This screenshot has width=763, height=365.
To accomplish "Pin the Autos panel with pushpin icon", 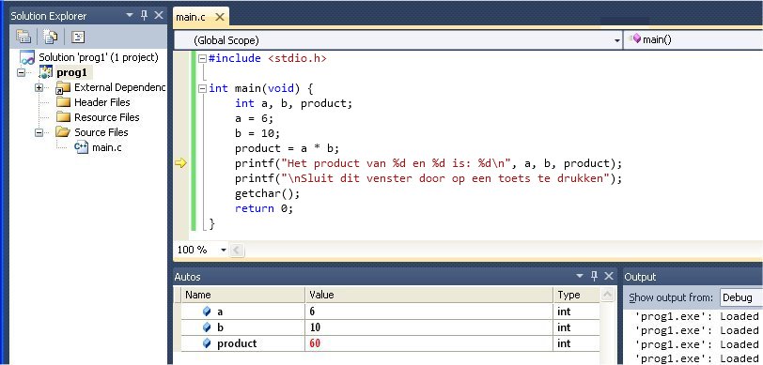I will (594, 276).
